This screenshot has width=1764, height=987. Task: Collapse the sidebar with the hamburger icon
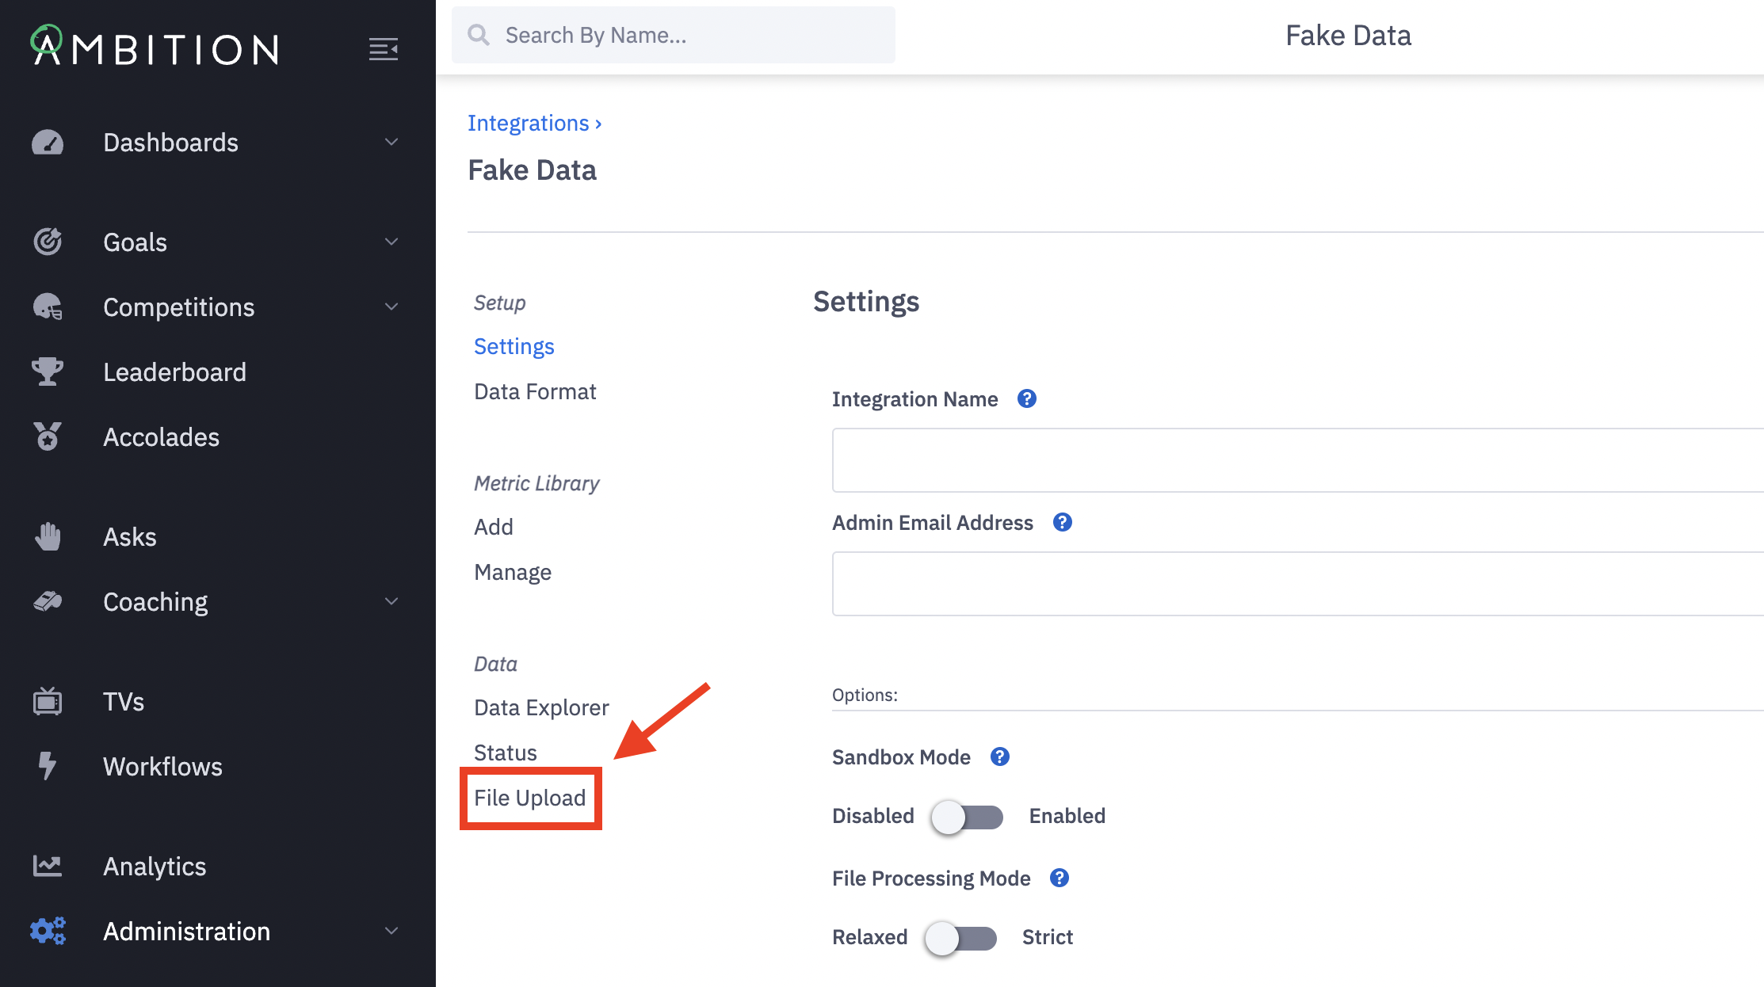pos(384,49)
